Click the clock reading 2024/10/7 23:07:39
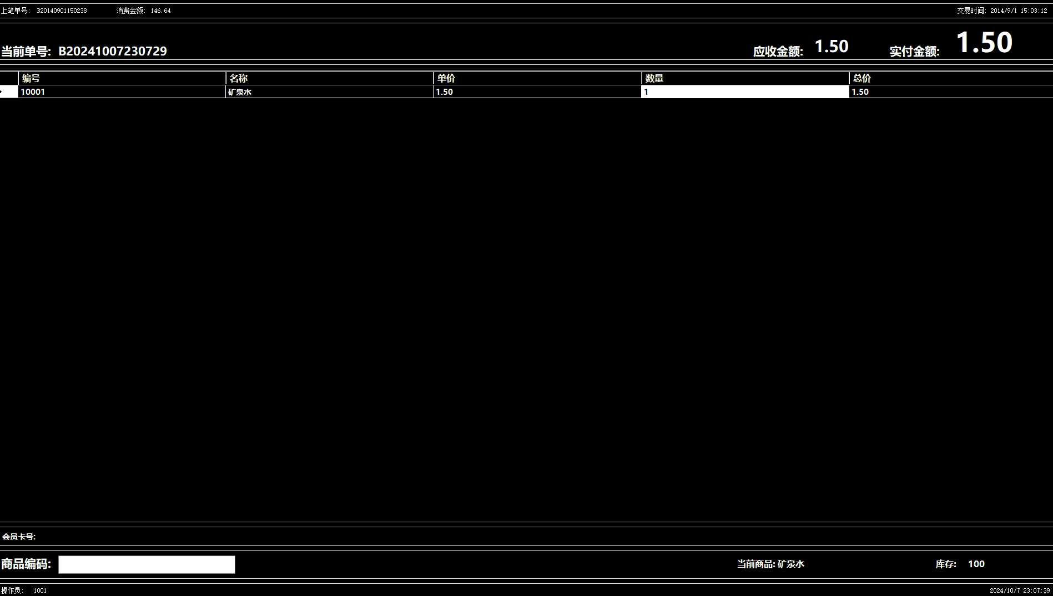Viewport: 1053px width, 596px height. click(x=1020, y=590)
